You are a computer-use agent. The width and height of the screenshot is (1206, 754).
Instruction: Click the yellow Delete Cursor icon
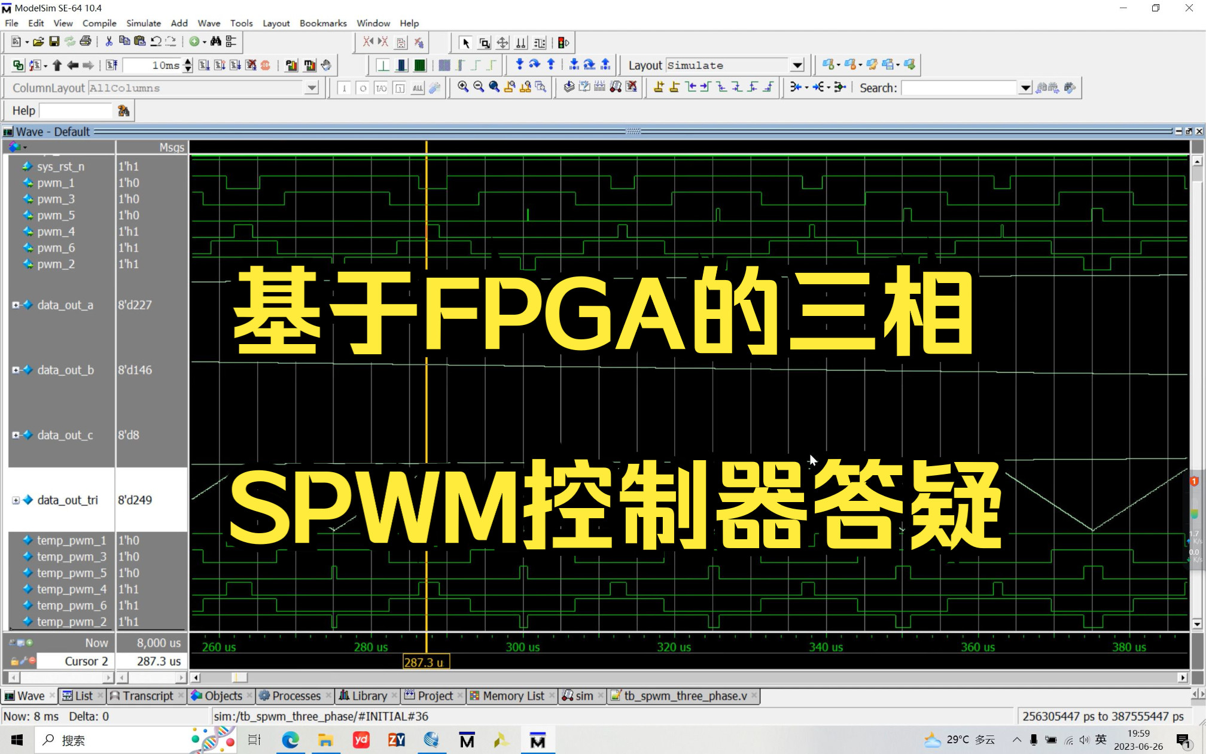[x=674, y=87]
